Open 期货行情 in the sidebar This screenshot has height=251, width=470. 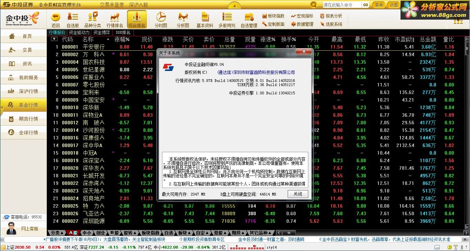point(23,119)
